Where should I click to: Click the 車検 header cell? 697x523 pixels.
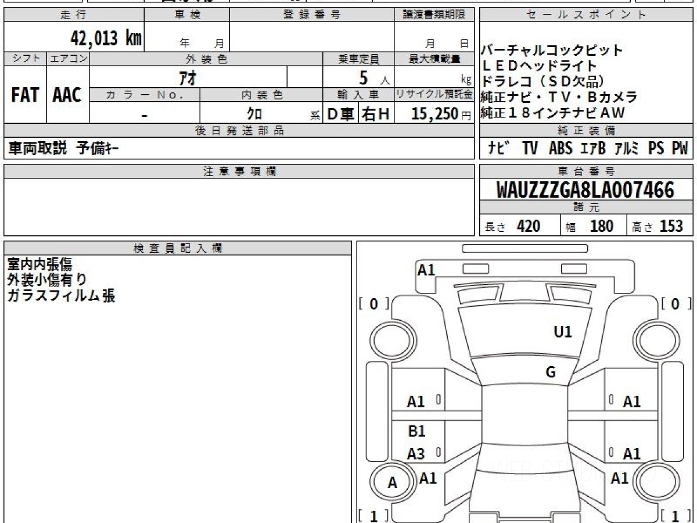tap(186, 15)
